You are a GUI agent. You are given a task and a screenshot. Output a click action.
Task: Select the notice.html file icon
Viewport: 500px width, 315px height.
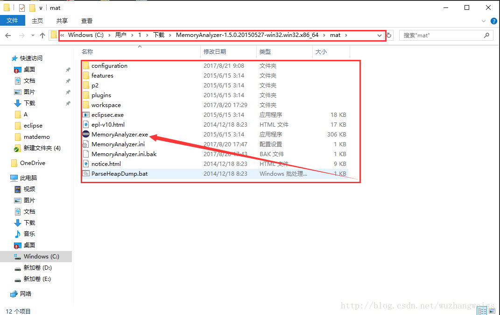pyautogui.click(x=86, y=164)
